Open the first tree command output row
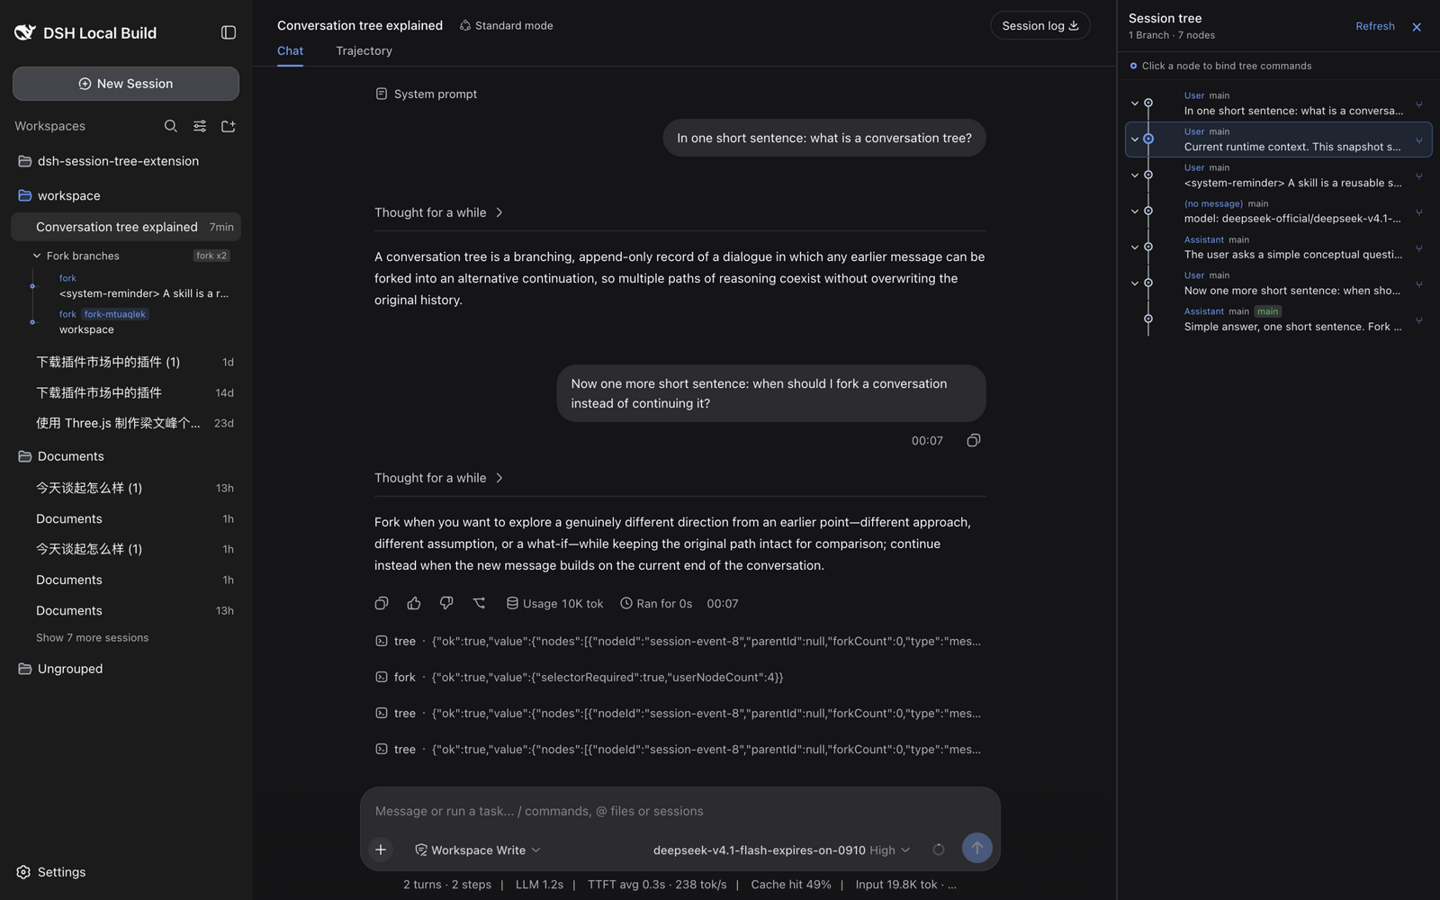This screenshot has width=1440, height=900. tap(679, 641)
